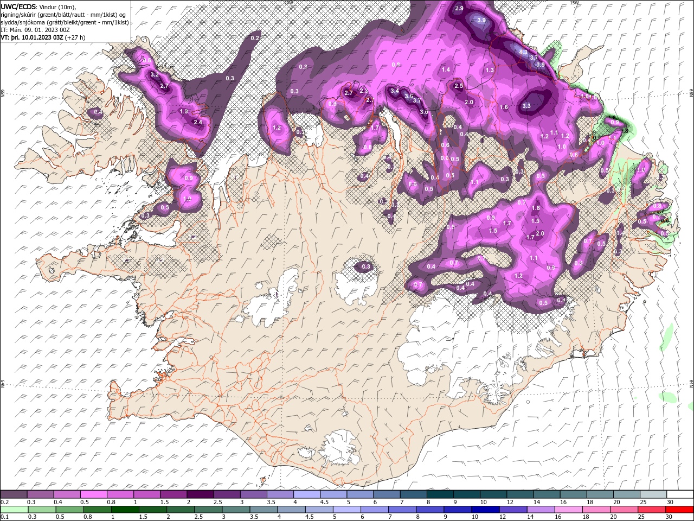This screenshot has height=521, width=694.
Task: Click the 1.8 value in the east highlands
Action: click(x=536, y=208)
